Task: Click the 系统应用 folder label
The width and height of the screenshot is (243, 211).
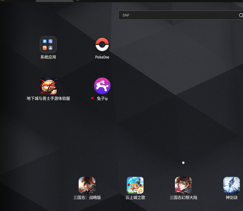Action: pos(48,57)
